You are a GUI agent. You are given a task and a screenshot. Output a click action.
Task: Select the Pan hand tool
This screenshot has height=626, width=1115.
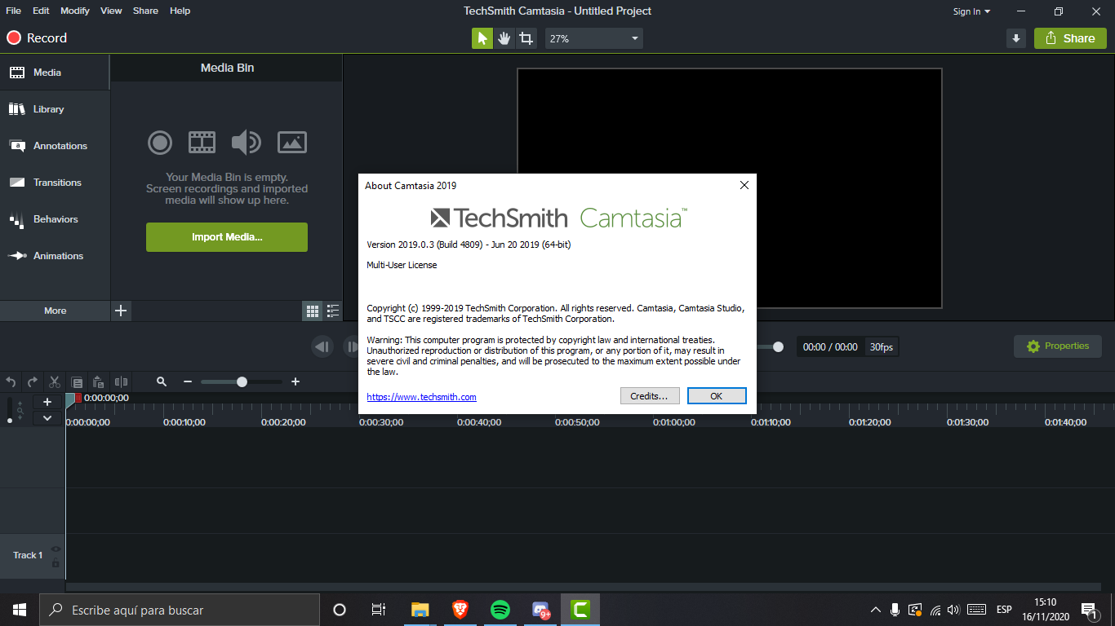coord(504,38)
